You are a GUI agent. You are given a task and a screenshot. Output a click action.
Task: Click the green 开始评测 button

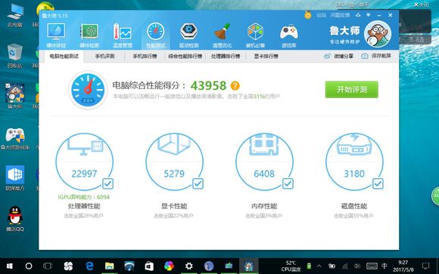[352, 89]
